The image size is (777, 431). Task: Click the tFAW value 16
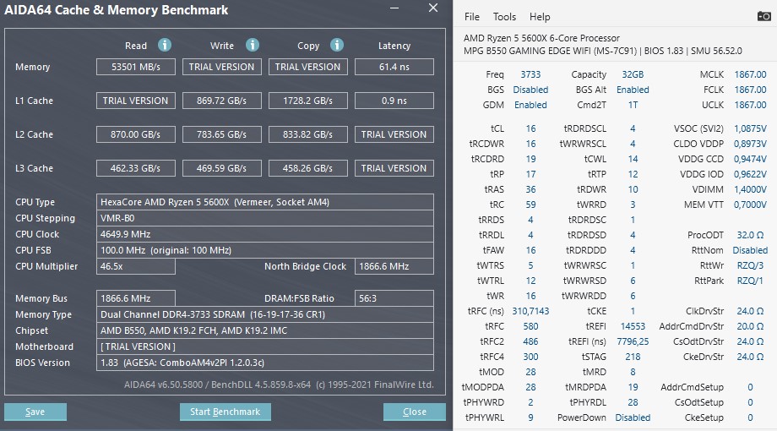(530, 250)
